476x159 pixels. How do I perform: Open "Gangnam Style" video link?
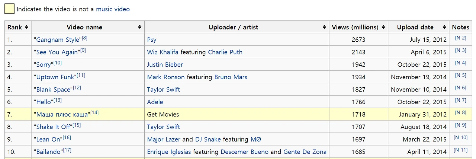(57, 40)
